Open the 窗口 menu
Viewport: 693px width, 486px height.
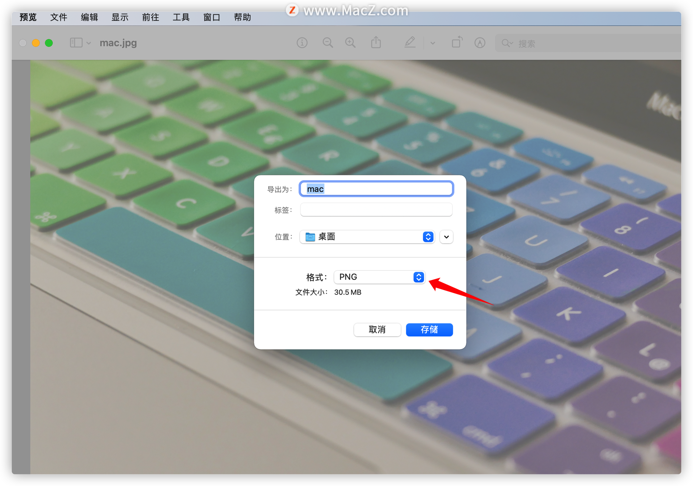[212, 17]
